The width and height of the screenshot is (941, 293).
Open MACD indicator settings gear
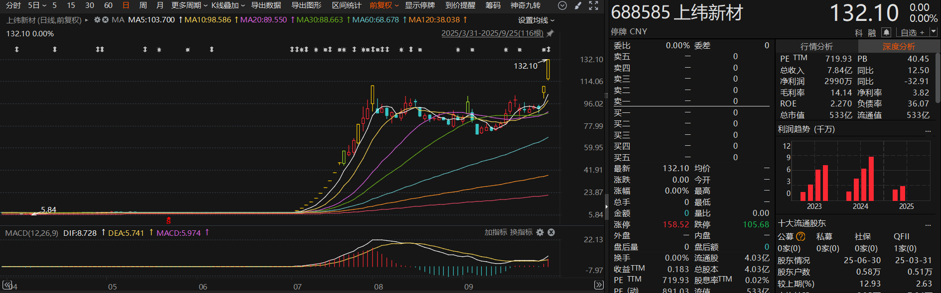pyautogui.click(x=540, y=232)
